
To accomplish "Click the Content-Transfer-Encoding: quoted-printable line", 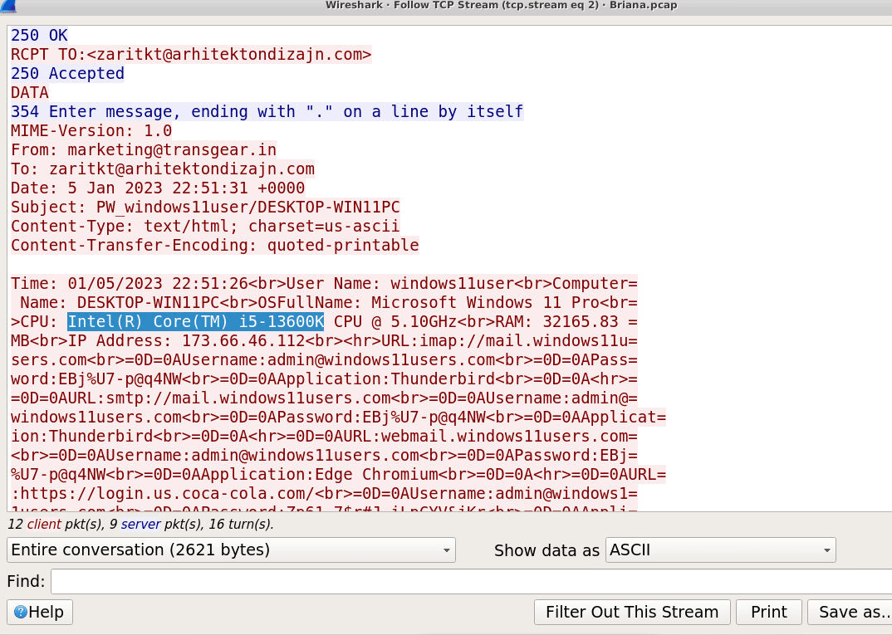I will (x=215, y=246).
